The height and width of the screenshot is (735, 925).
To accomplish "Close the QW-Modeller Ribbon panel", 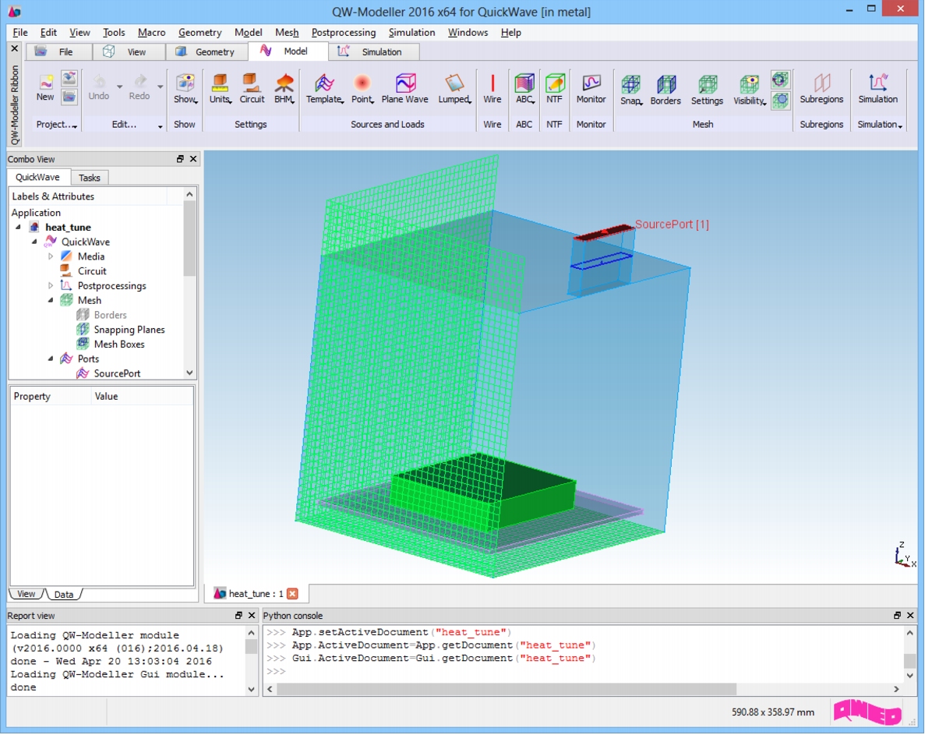I will coord(15,48).
